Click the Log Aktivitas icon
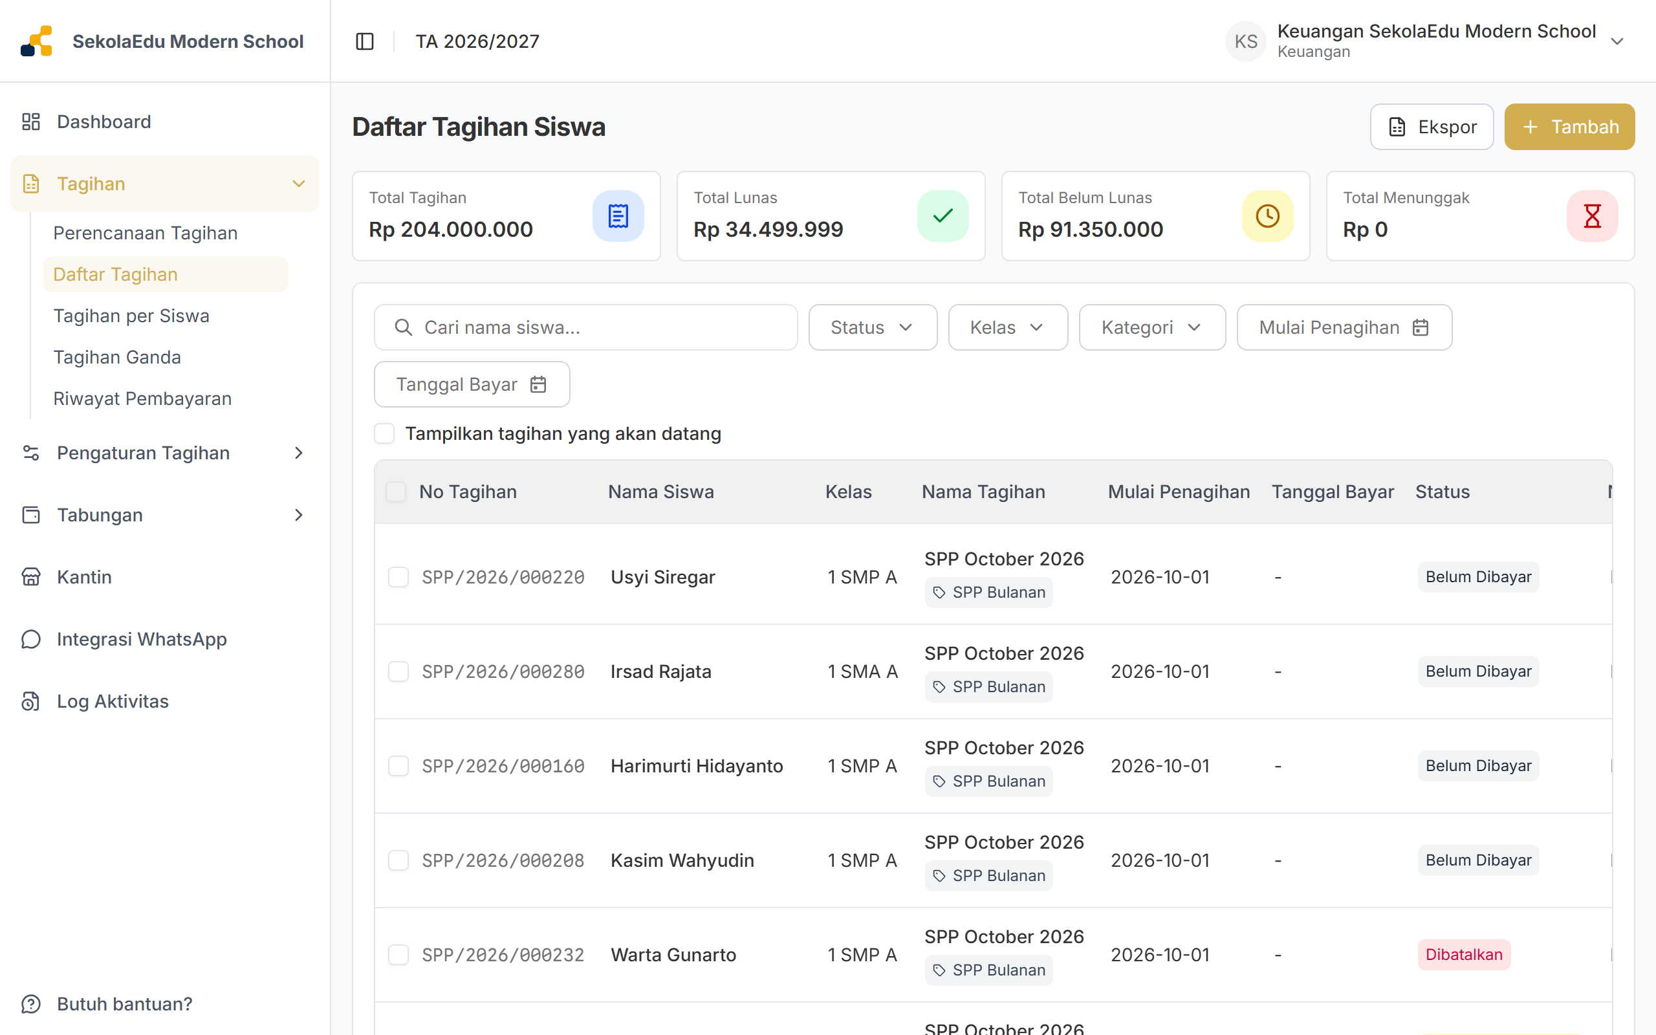This screenshot has height=1035, width=1656. click(31, 702)
